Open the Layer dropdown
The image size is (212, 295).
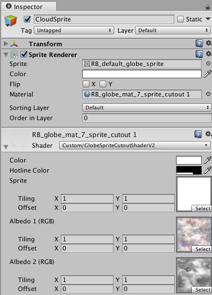[173, 30]
